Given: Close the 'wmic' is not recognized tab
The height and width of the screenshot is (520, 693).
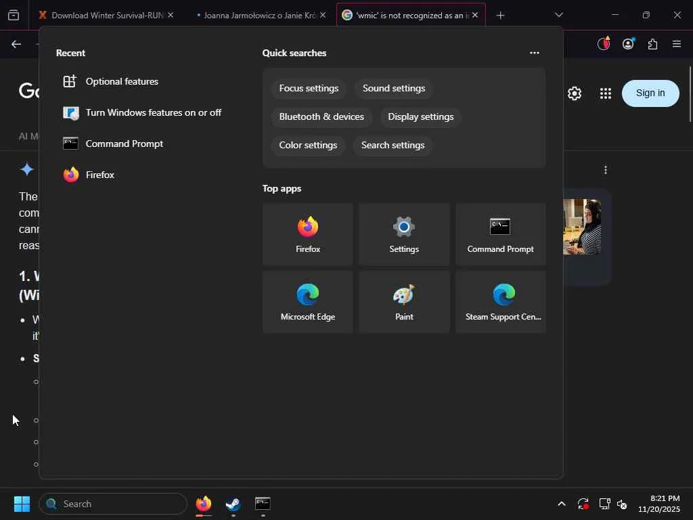Looking at the screenshot, I should [475, 15].
